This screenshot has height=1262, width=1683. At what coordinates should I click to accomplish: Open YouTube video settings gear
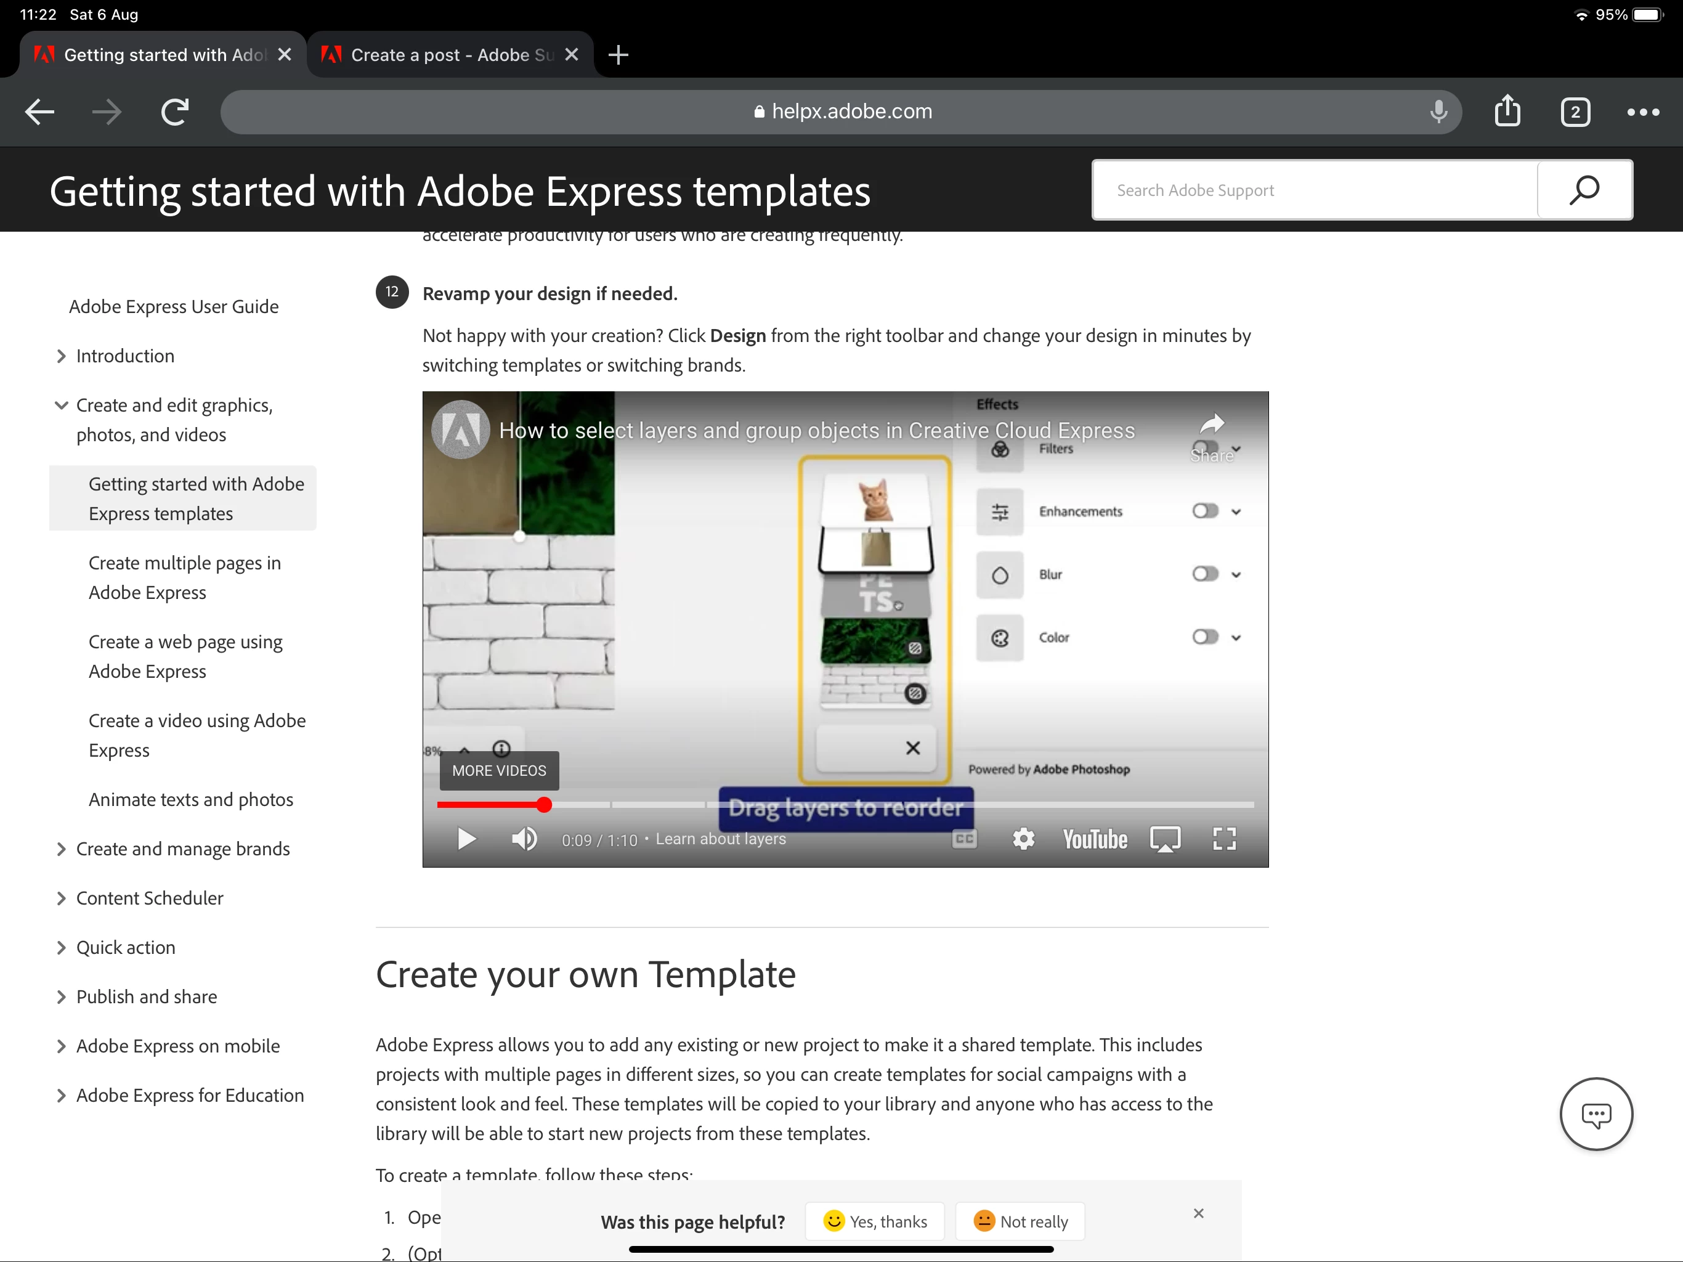[1023, 839]
